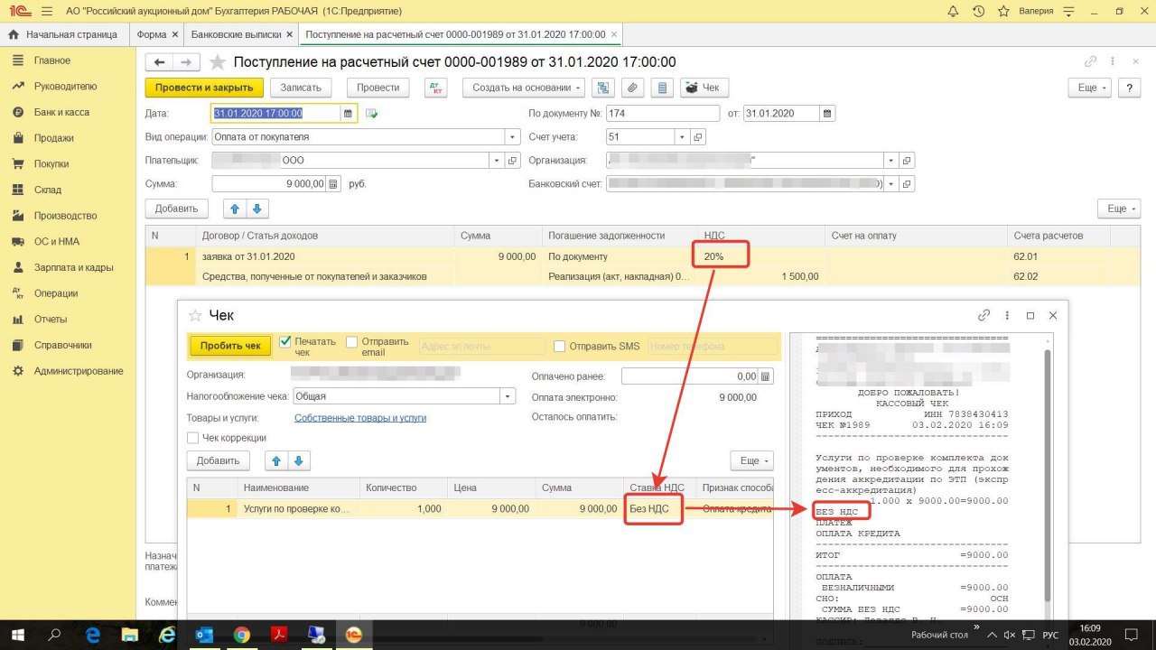
Task: Move Чек row up with blue arrow
Action: click(x=277, y=460)
